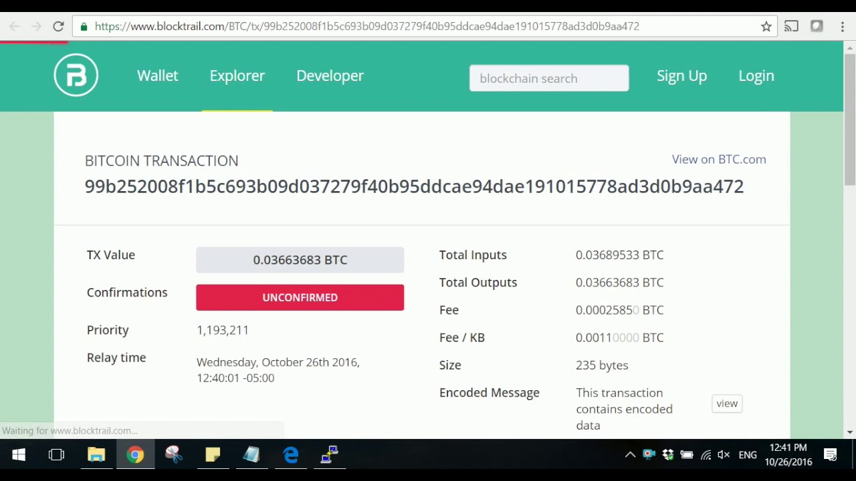Open the Developer menu item
This screenshot has height=481, width=856.
[x=330, y=75]
